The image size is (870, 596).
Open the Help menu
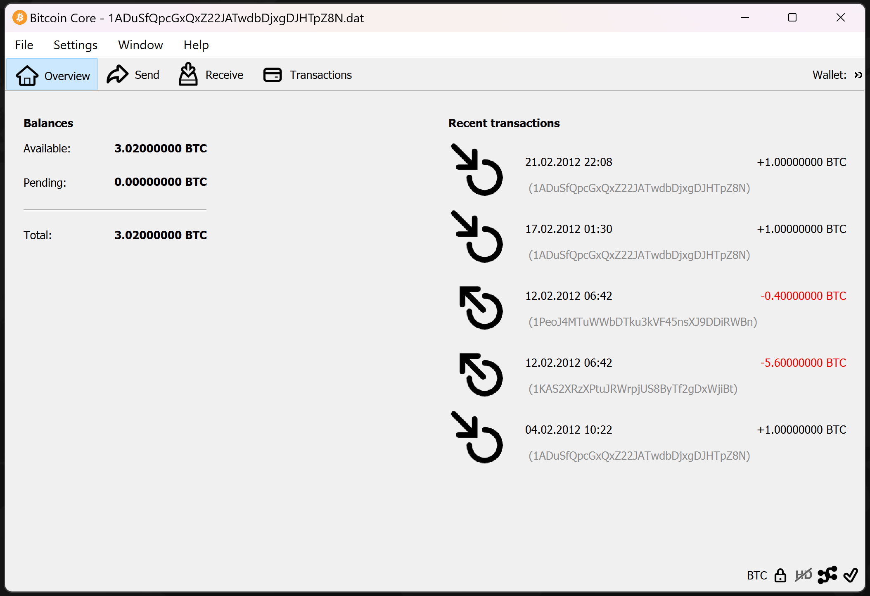[196, 45]
